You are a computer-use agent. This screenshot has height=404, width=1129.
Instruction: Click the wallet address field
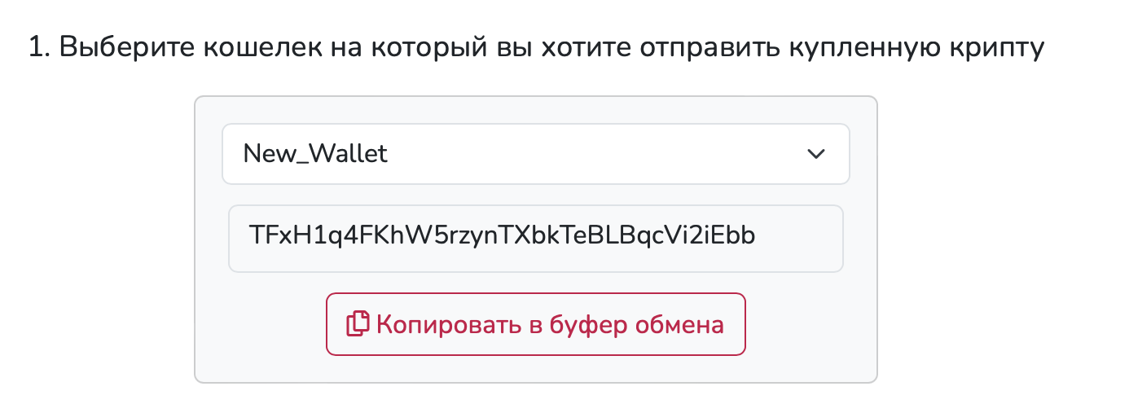[535, 238]
